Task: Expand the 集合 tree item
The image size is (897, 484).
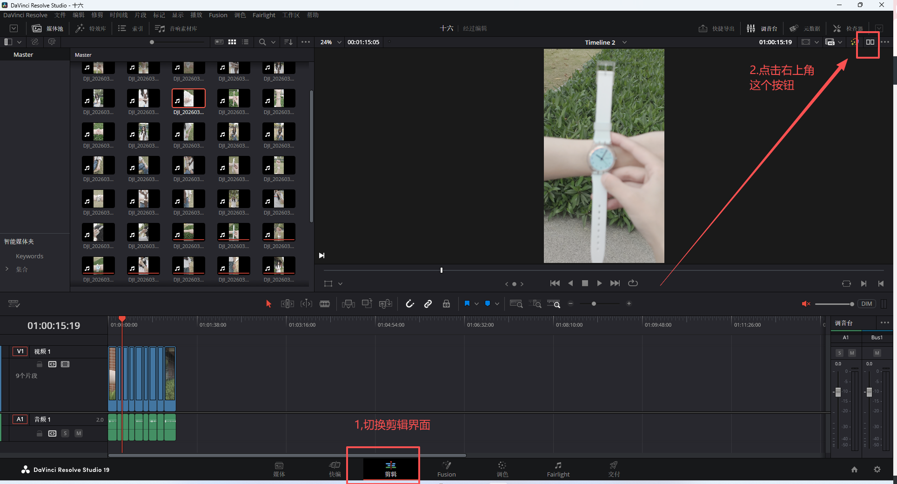Action: (x=7, y=269)
